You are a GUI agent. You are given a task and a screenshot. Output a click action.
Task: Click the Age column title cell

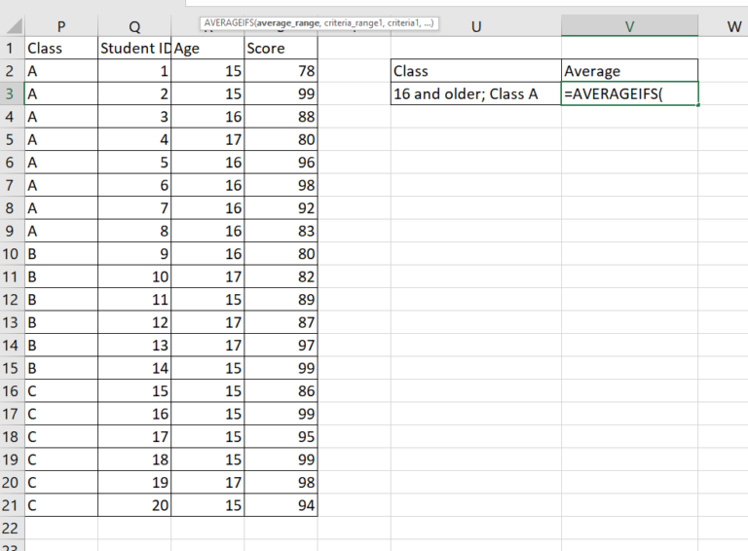click(x=207, y=48)
